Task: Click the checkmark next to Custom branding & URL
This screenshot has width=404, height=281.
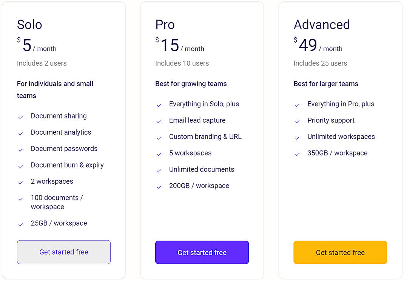Action: pos(159,138)
